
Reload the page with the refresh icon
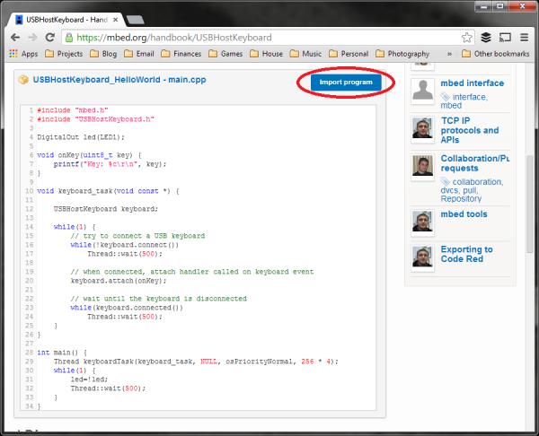coord(50,38)
